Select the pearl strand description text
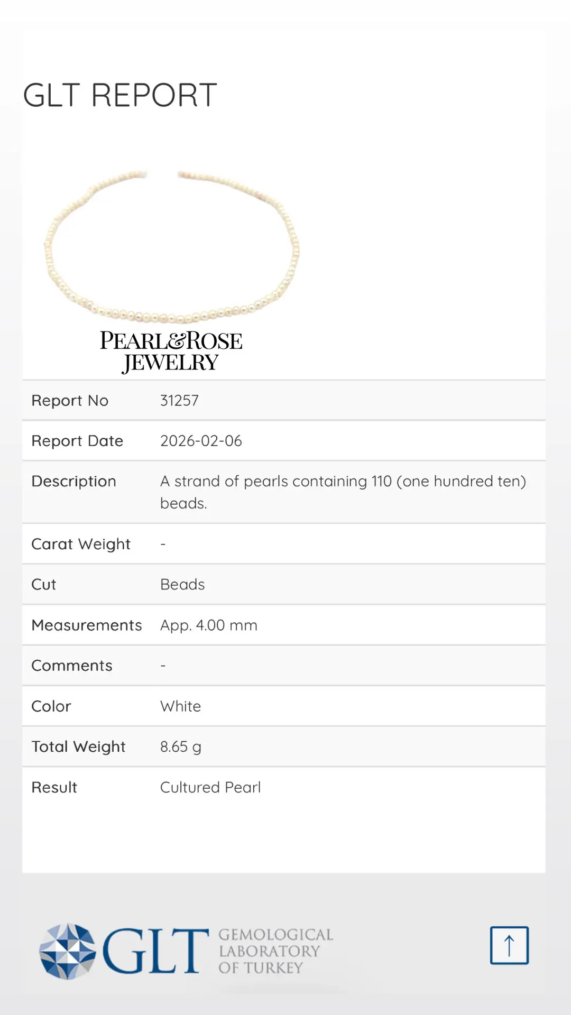 [343, 492]
